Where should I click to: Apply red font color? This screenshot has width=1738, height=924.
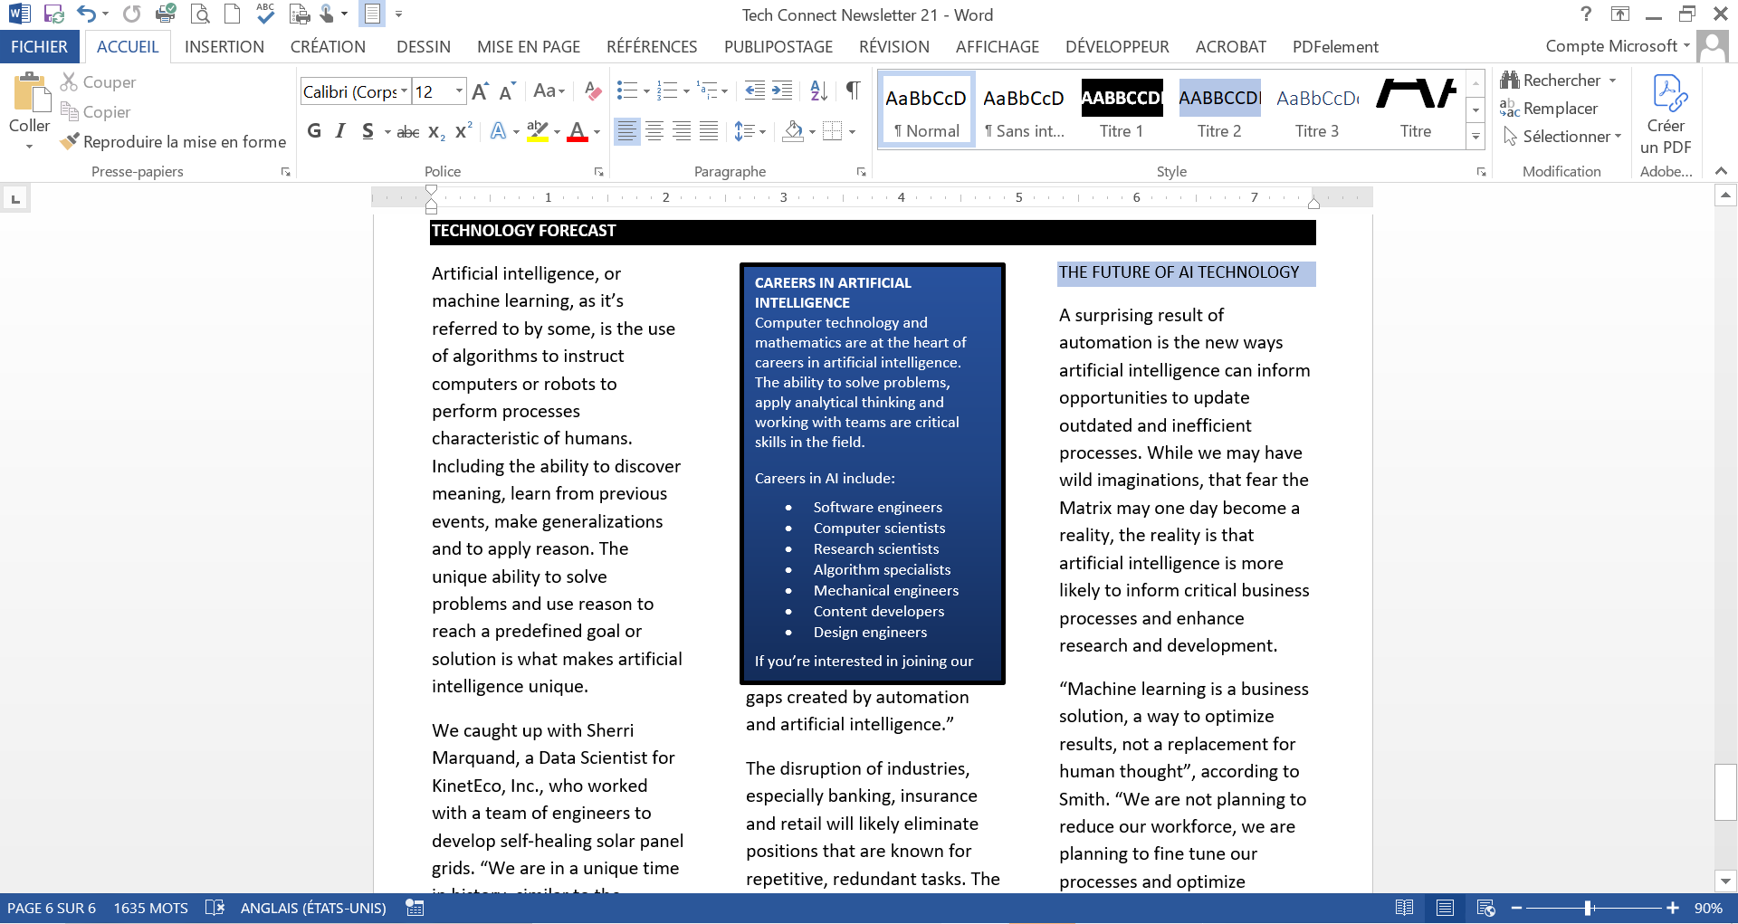coord(578,131)
